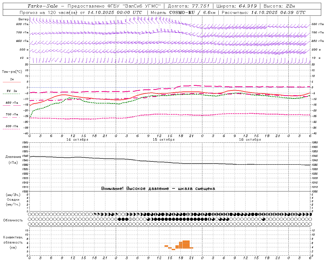The image size is (325, 260).
Task: Click the 'Давление' pressure chart label
Action: click(x=13, y=157)
